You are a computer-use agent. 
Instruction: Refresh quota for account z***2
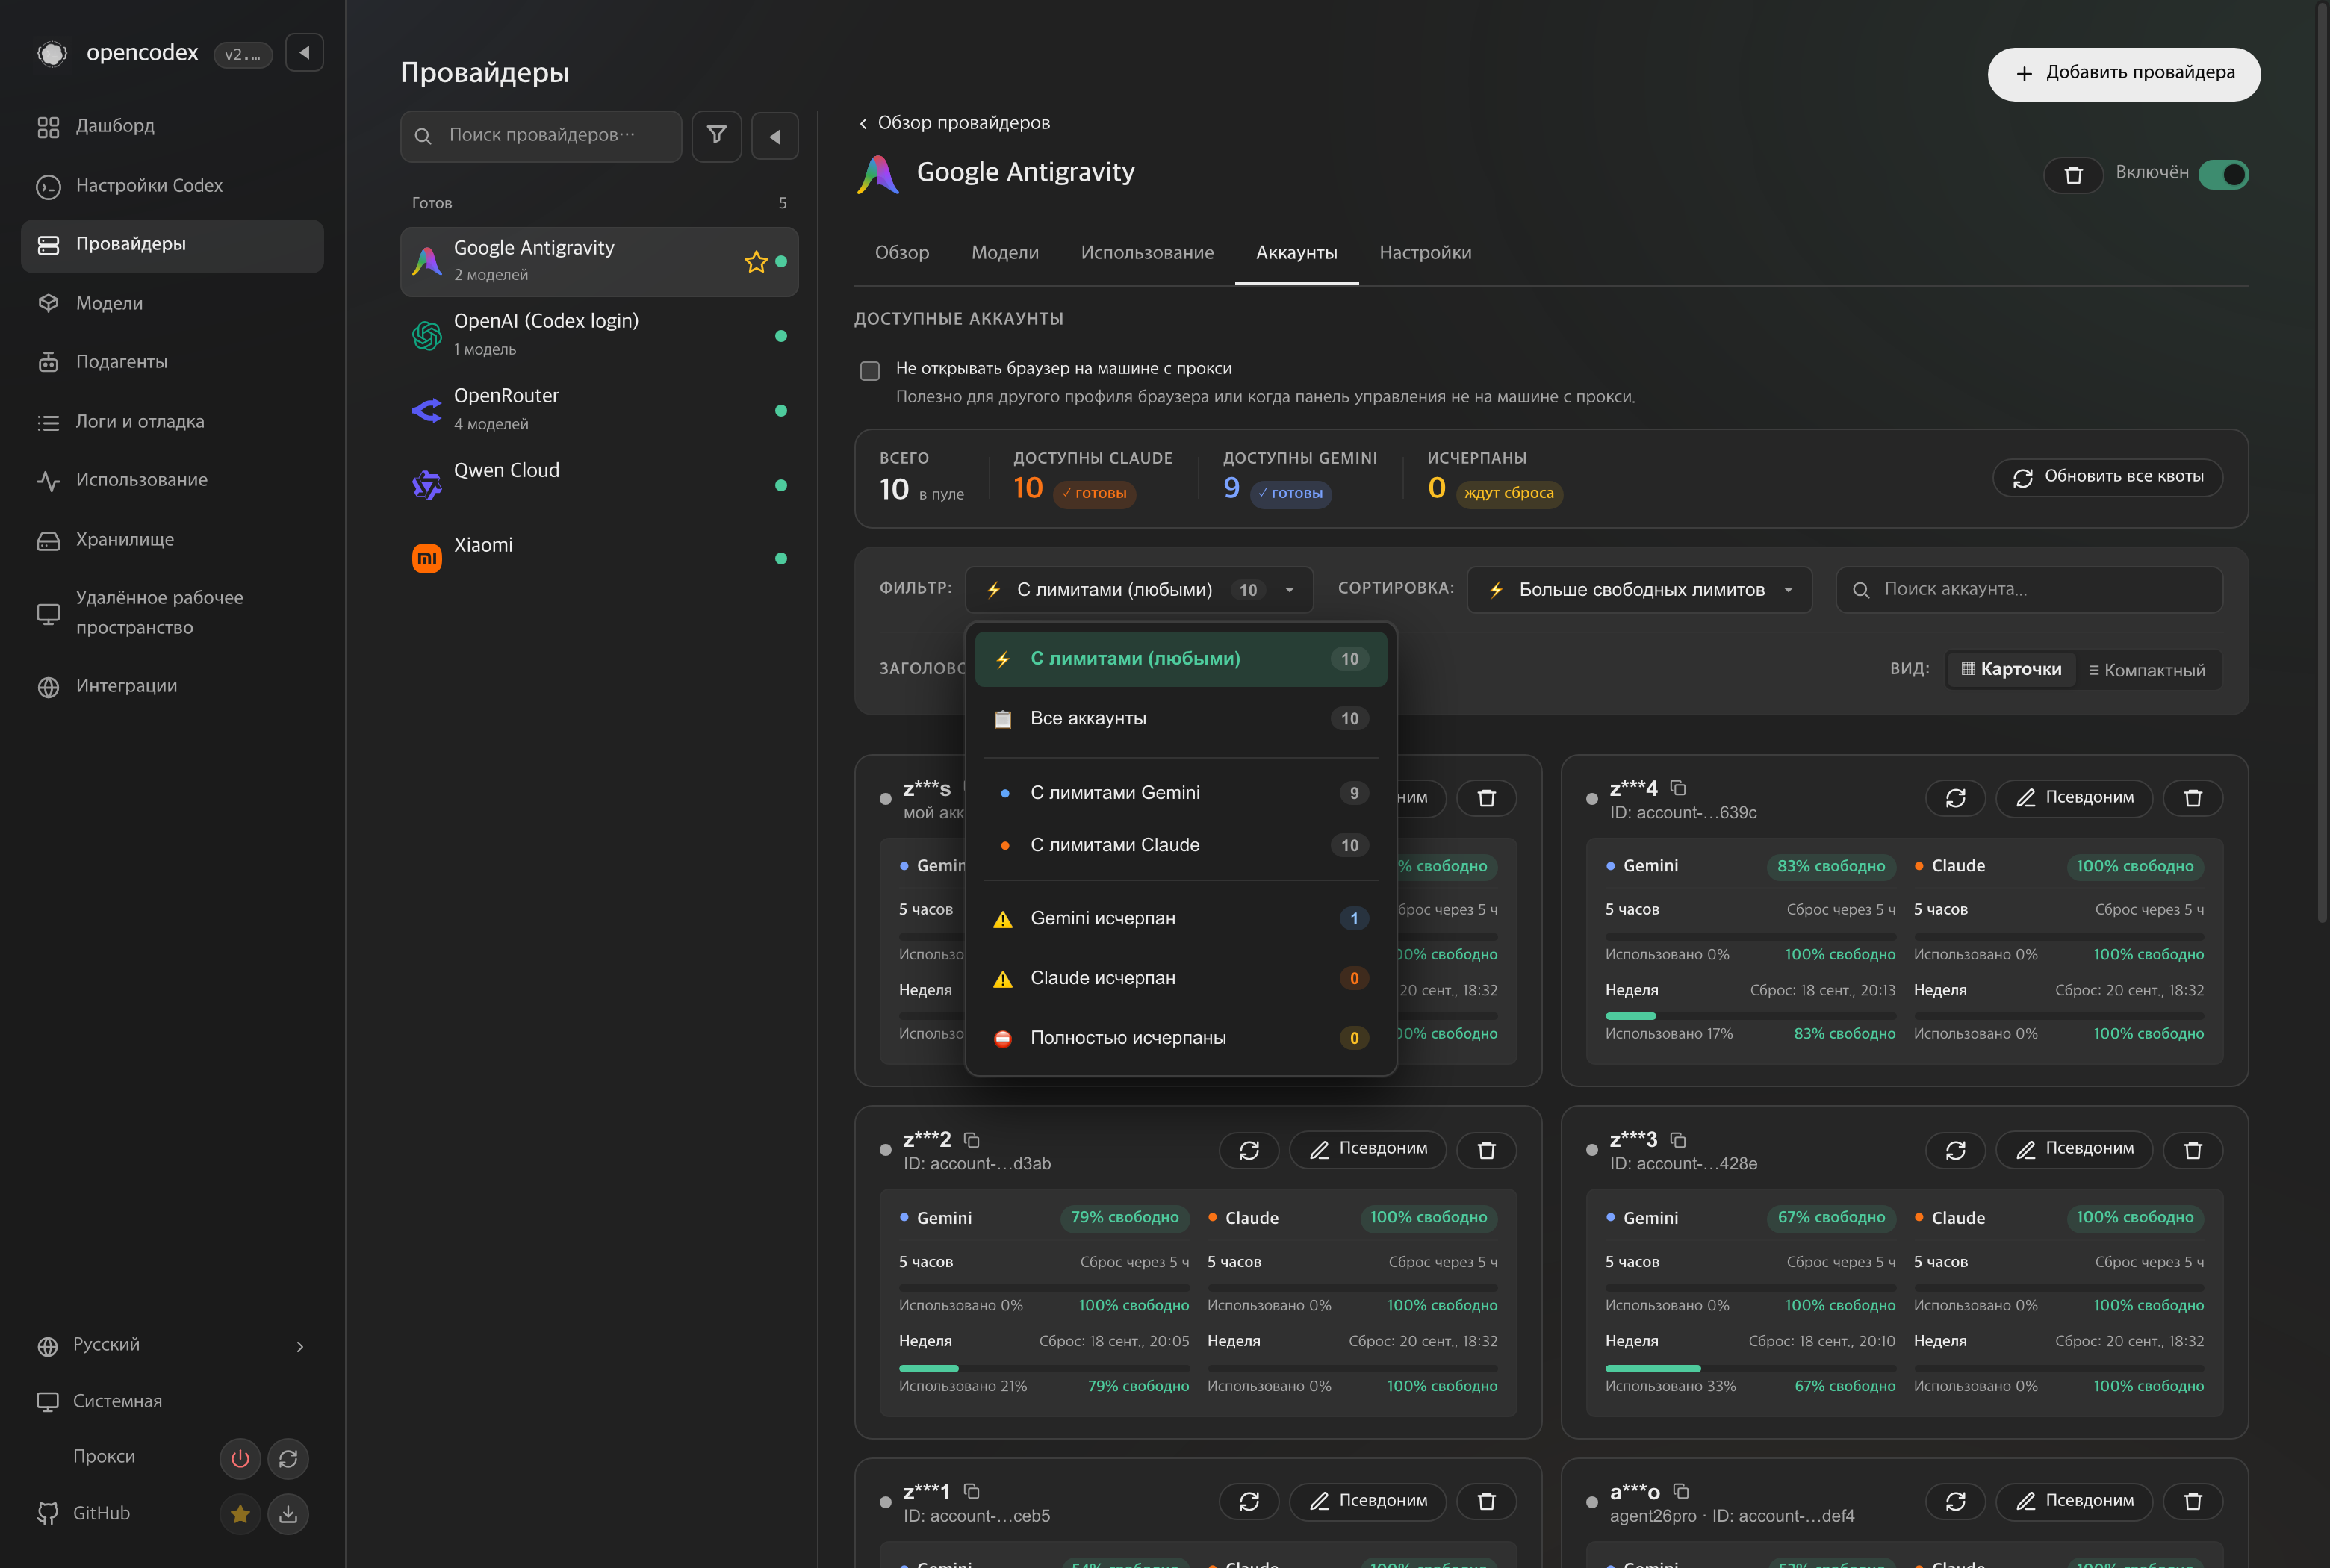[1249, 1150]
